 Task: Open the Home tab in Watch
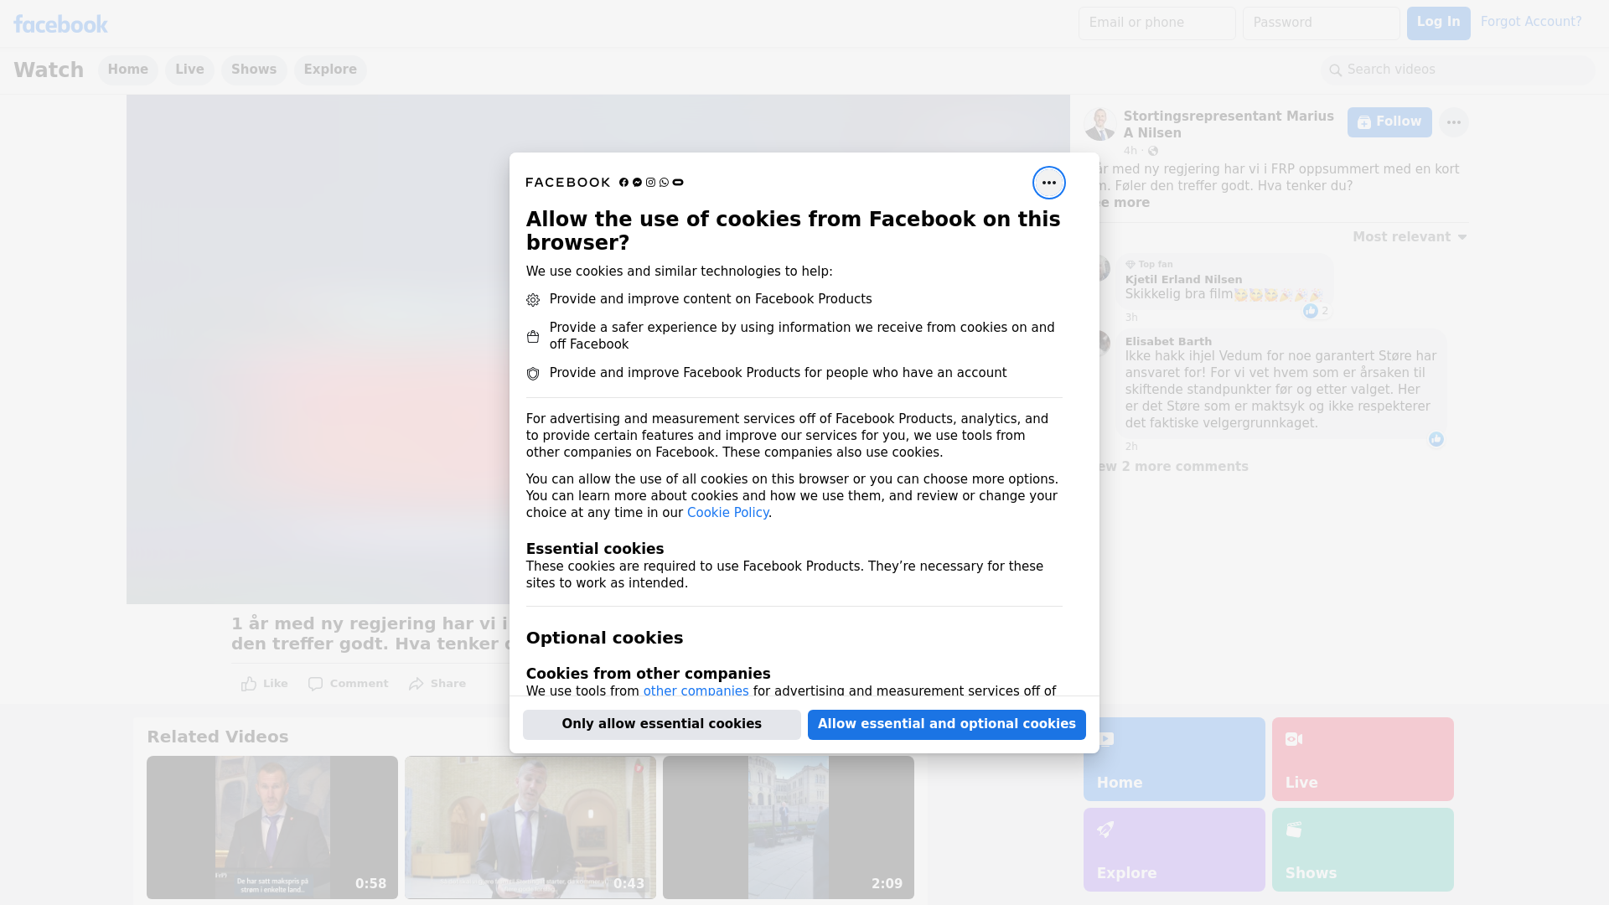(x=127, y=70)
